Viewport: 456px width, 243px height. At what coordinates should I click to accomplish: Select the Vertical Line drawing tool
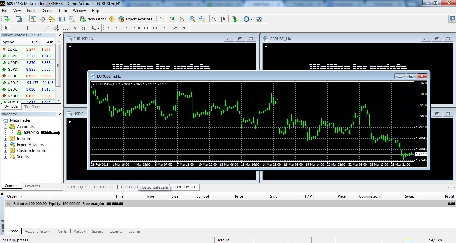(27, 28)
